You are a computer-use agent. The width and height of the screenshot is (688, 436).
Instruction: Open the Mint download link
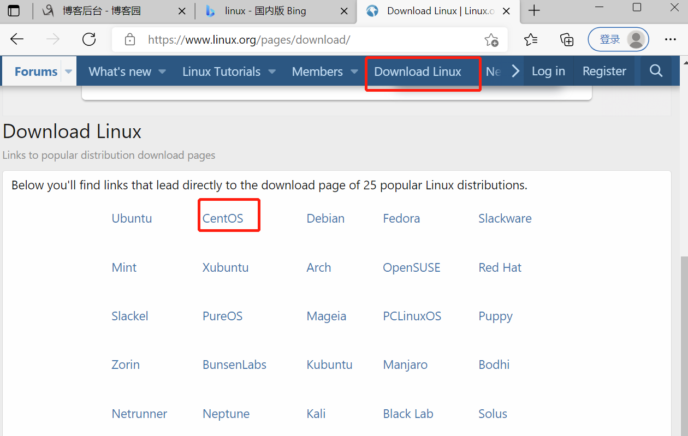point(124,267)
